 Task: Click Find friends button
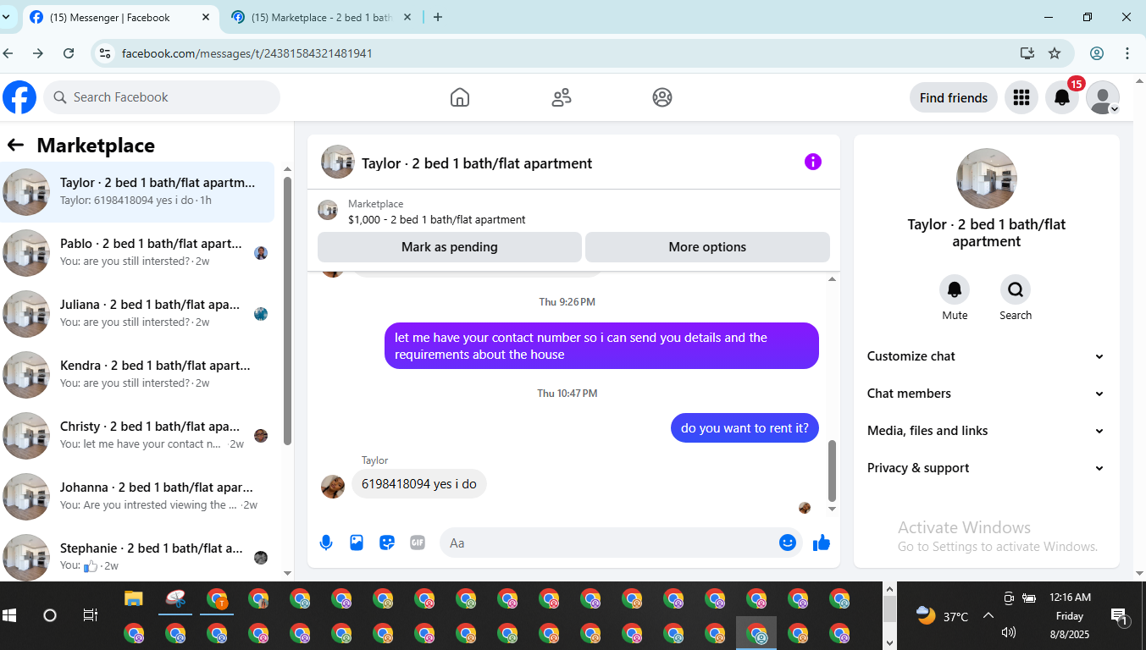tap(954, 97)
